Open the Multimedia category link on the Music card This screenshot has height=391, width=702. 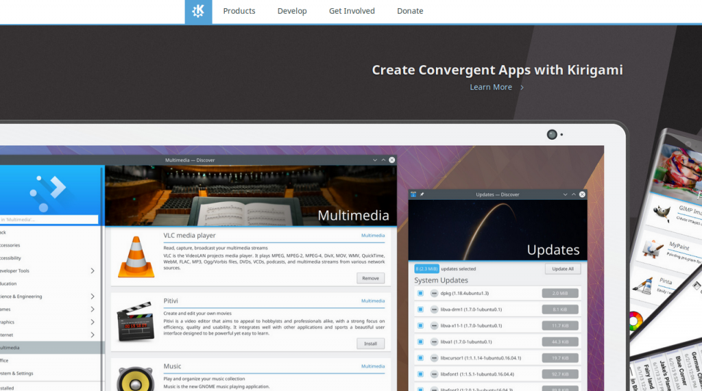pyautogui.click(x=373, y=366)
